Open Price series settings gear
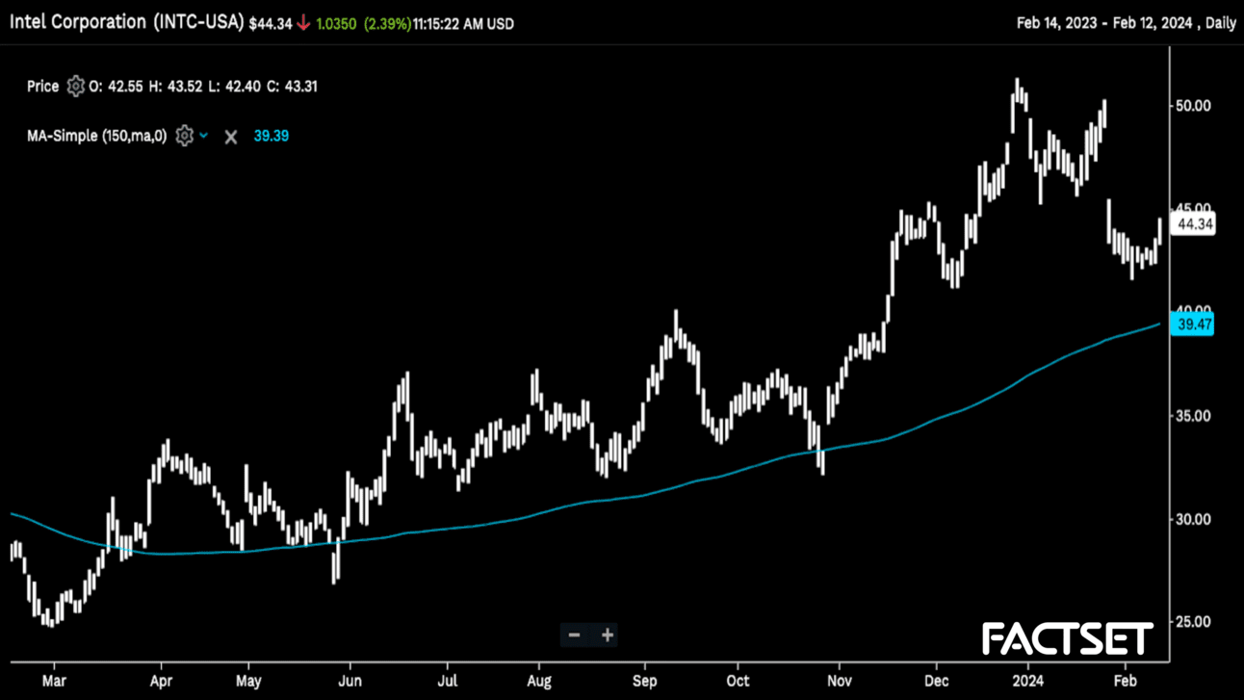The width and height of the screenshot is (1244, 700). tap(75, 87)
